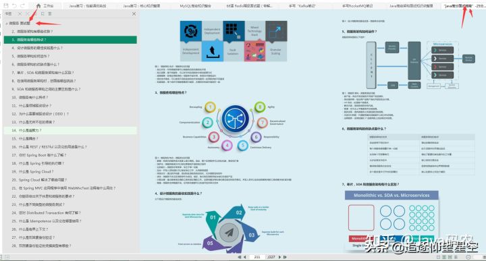
Task: Click heading 3. 微服务有哪些特点 in document
Action: 171,92
